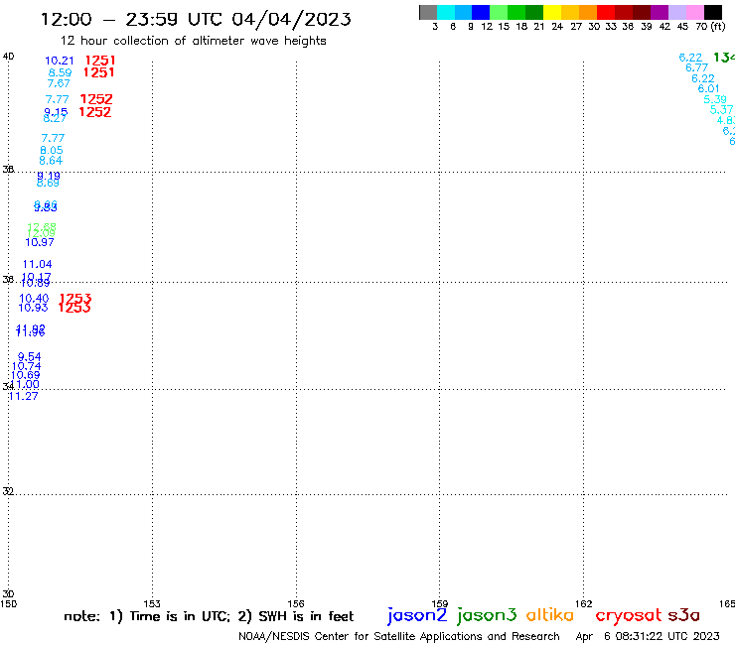Pick the bright red legend swatch
Viewport: 735px width, 645px height.
[606, 12]
